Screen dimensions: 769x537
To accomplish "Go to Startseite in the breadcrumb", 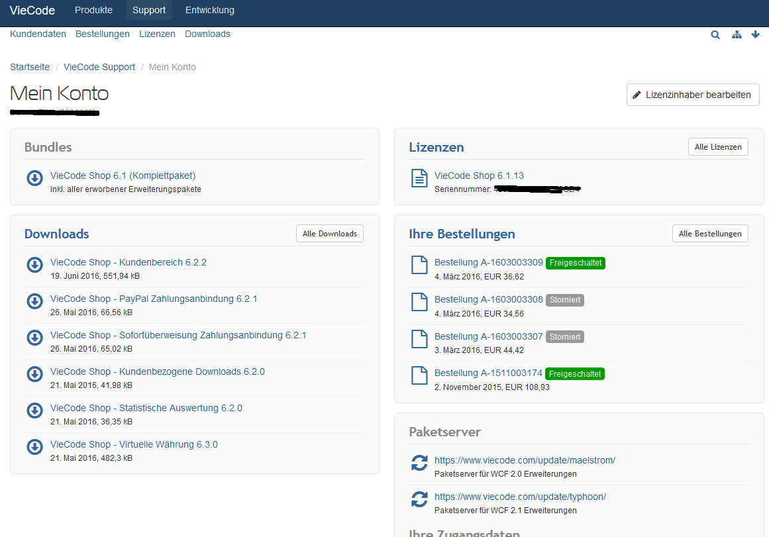I will [x=30, y=67].
